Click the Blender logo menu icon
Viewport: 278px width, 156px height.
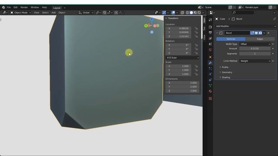point(3,7)
